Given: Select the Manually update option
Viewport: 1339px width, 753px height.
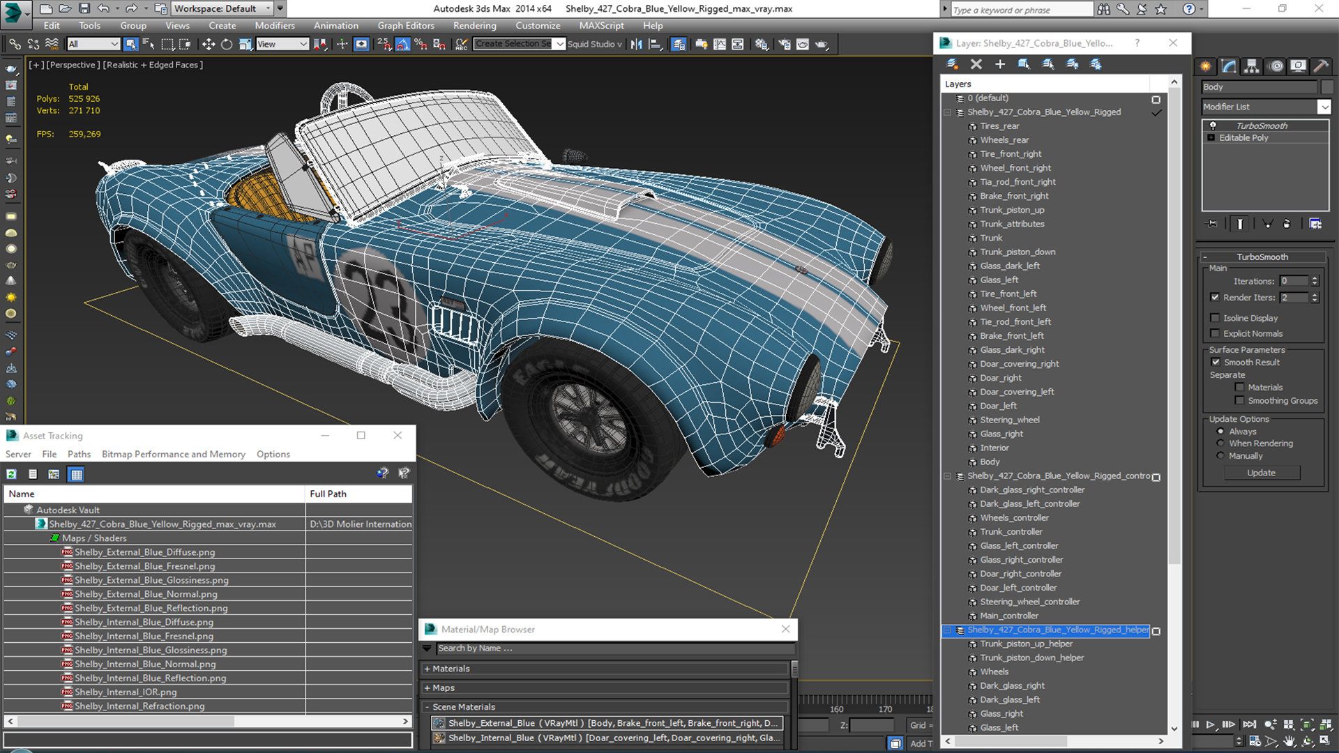Looking at the screenshot, I should [x=1220, y=456].
